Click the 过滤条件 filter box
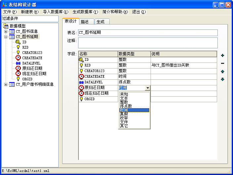This screenshot has height=175, width=233. [x=29, y=18]
